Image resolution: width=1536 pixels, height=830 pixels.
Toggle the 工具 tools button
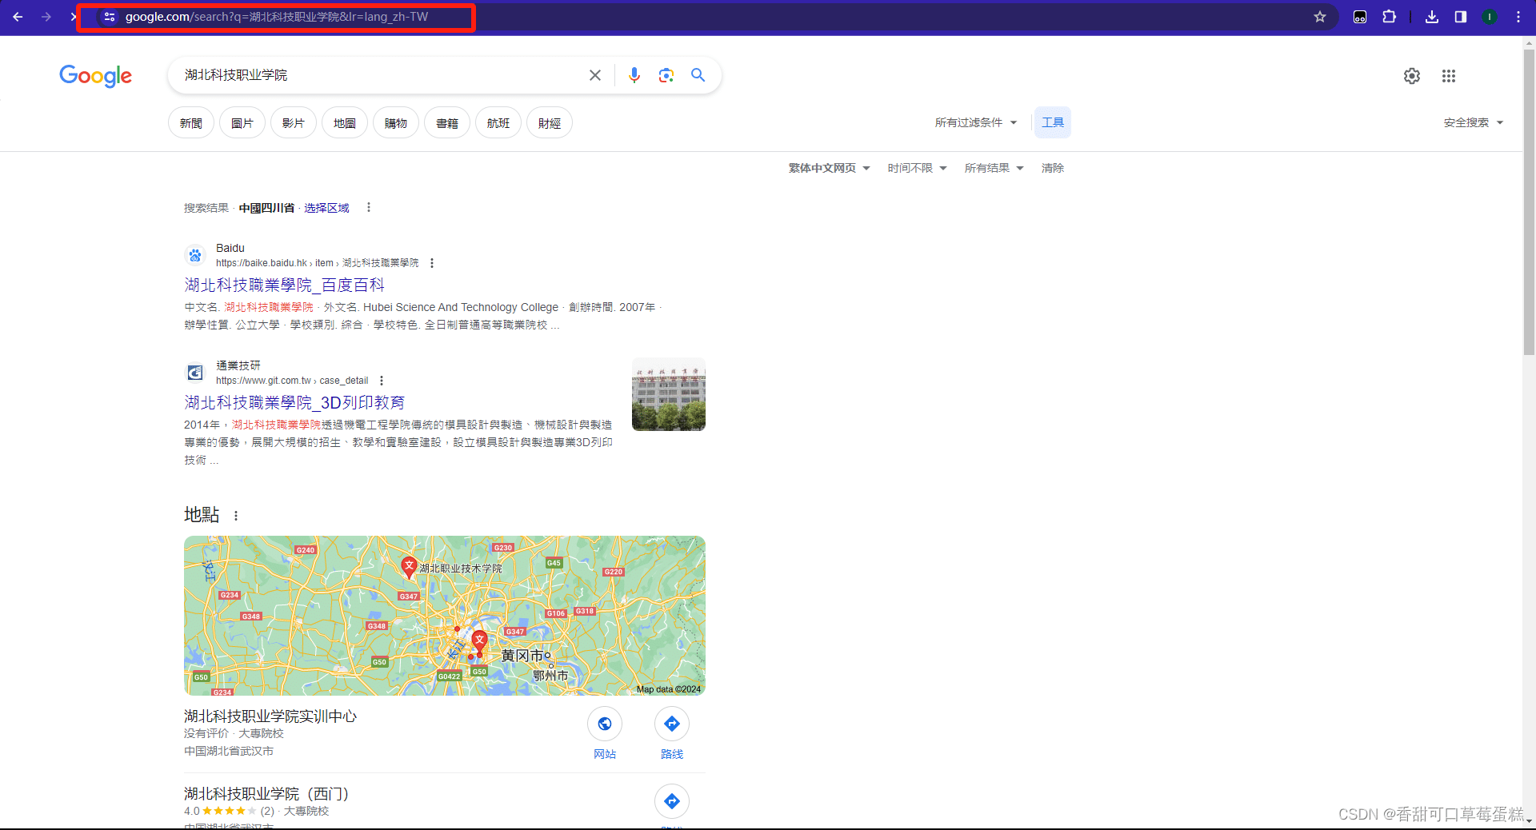(1053, 122)
